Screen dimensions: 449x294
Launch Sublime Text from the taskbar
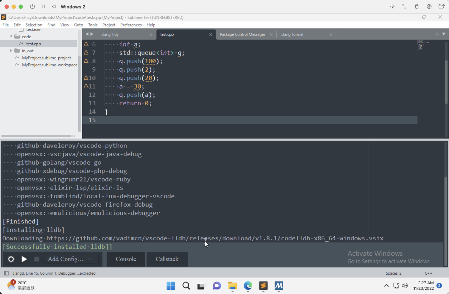click(x=263, y=286)
